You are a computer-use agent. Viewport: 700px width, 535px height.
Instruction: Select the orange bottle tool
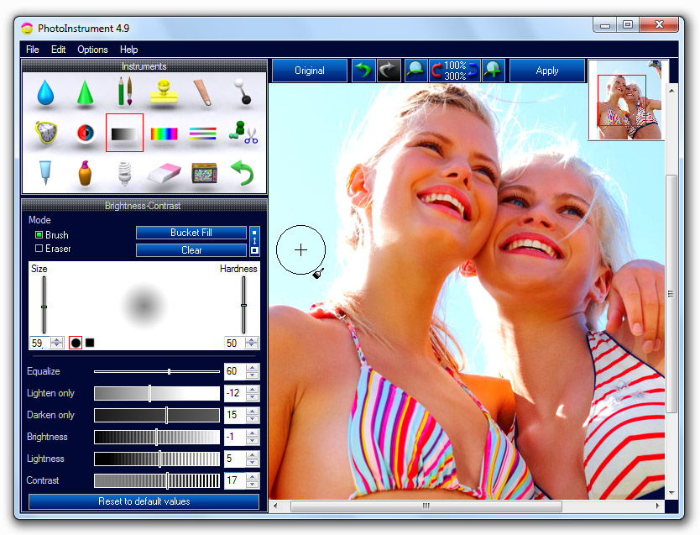point(85,173)
